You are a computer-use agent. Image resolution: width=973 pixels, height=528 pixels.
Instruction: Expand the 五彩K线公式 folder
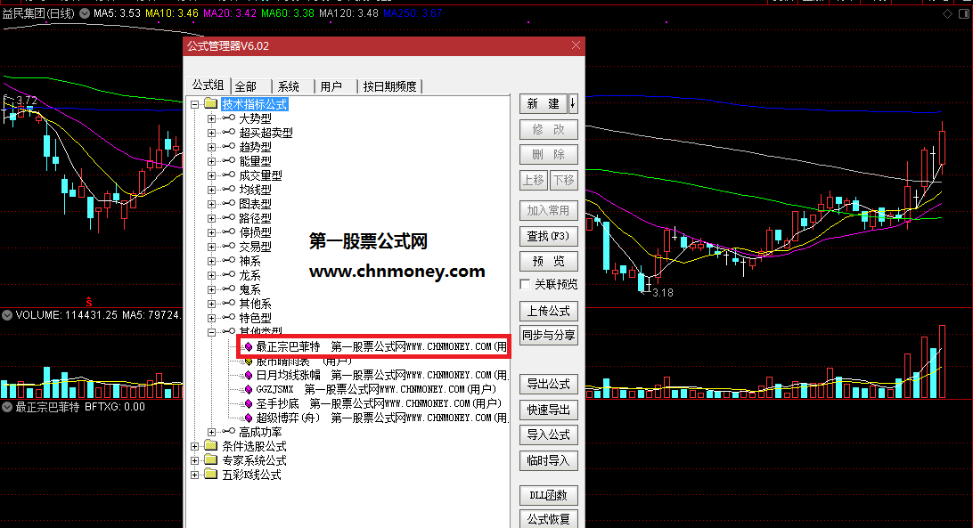click(195, 475)
